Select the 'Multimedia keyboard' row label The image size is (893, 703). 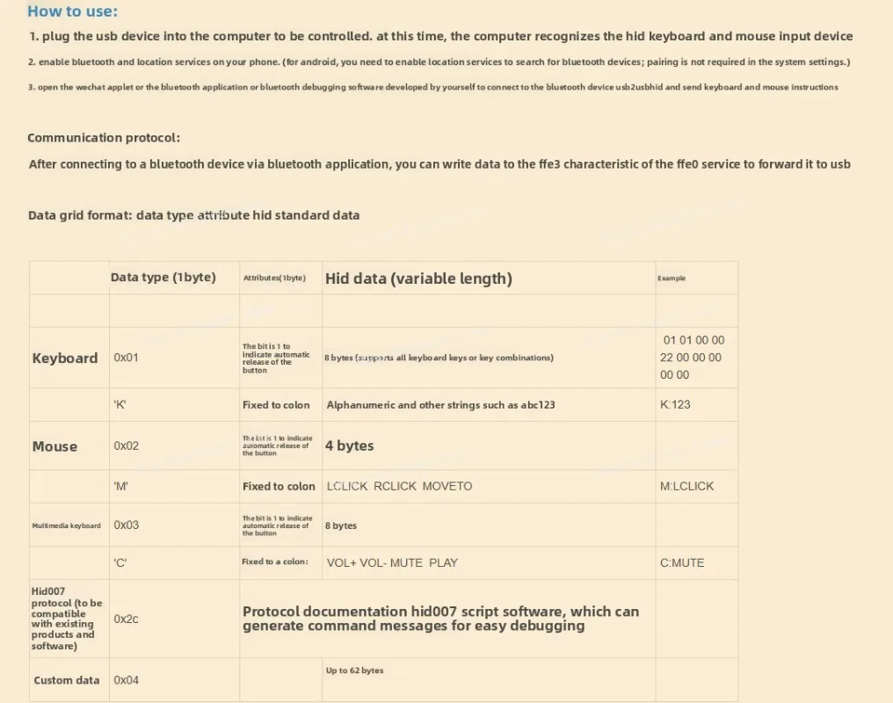(x=66, y=525)
